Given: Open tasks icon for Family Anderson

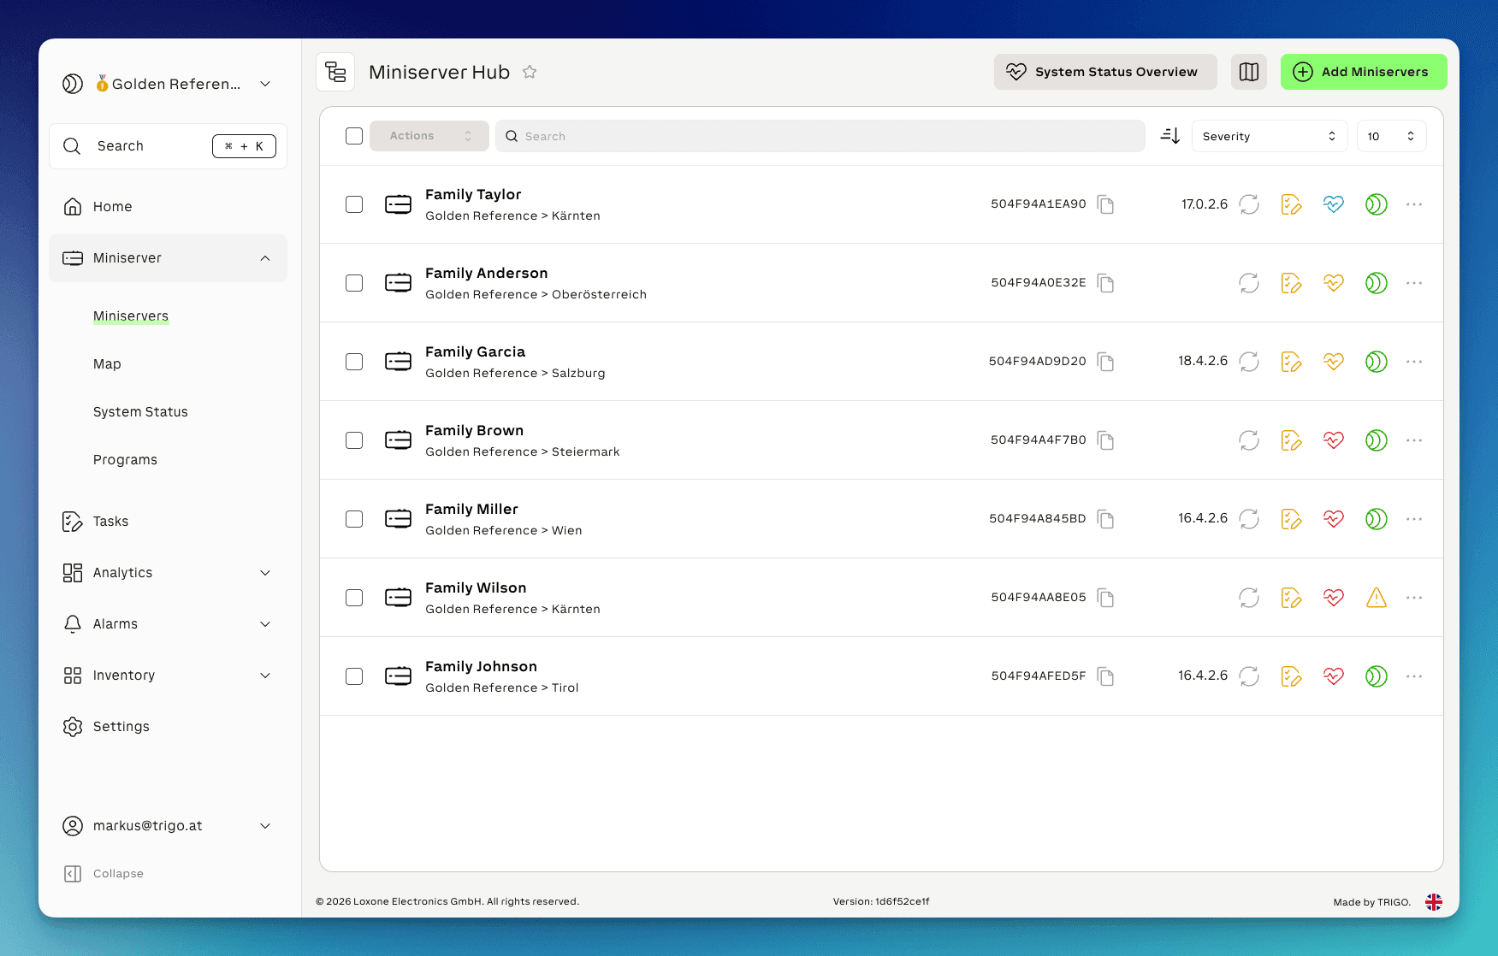Looking at the screenshot, I should (1291, 283).
